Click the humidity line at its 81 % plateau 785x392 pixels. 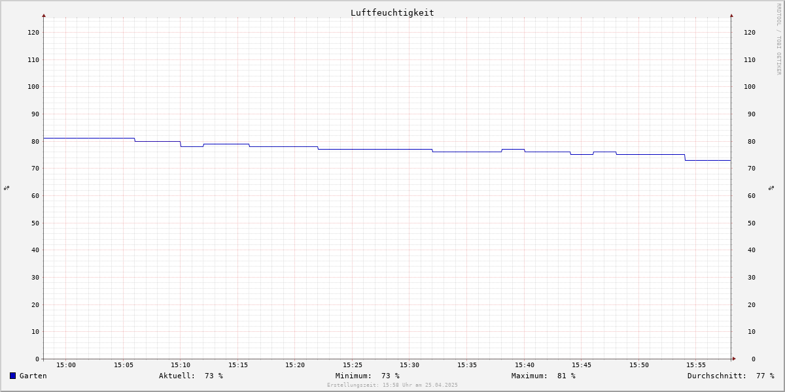coord(89,138)
